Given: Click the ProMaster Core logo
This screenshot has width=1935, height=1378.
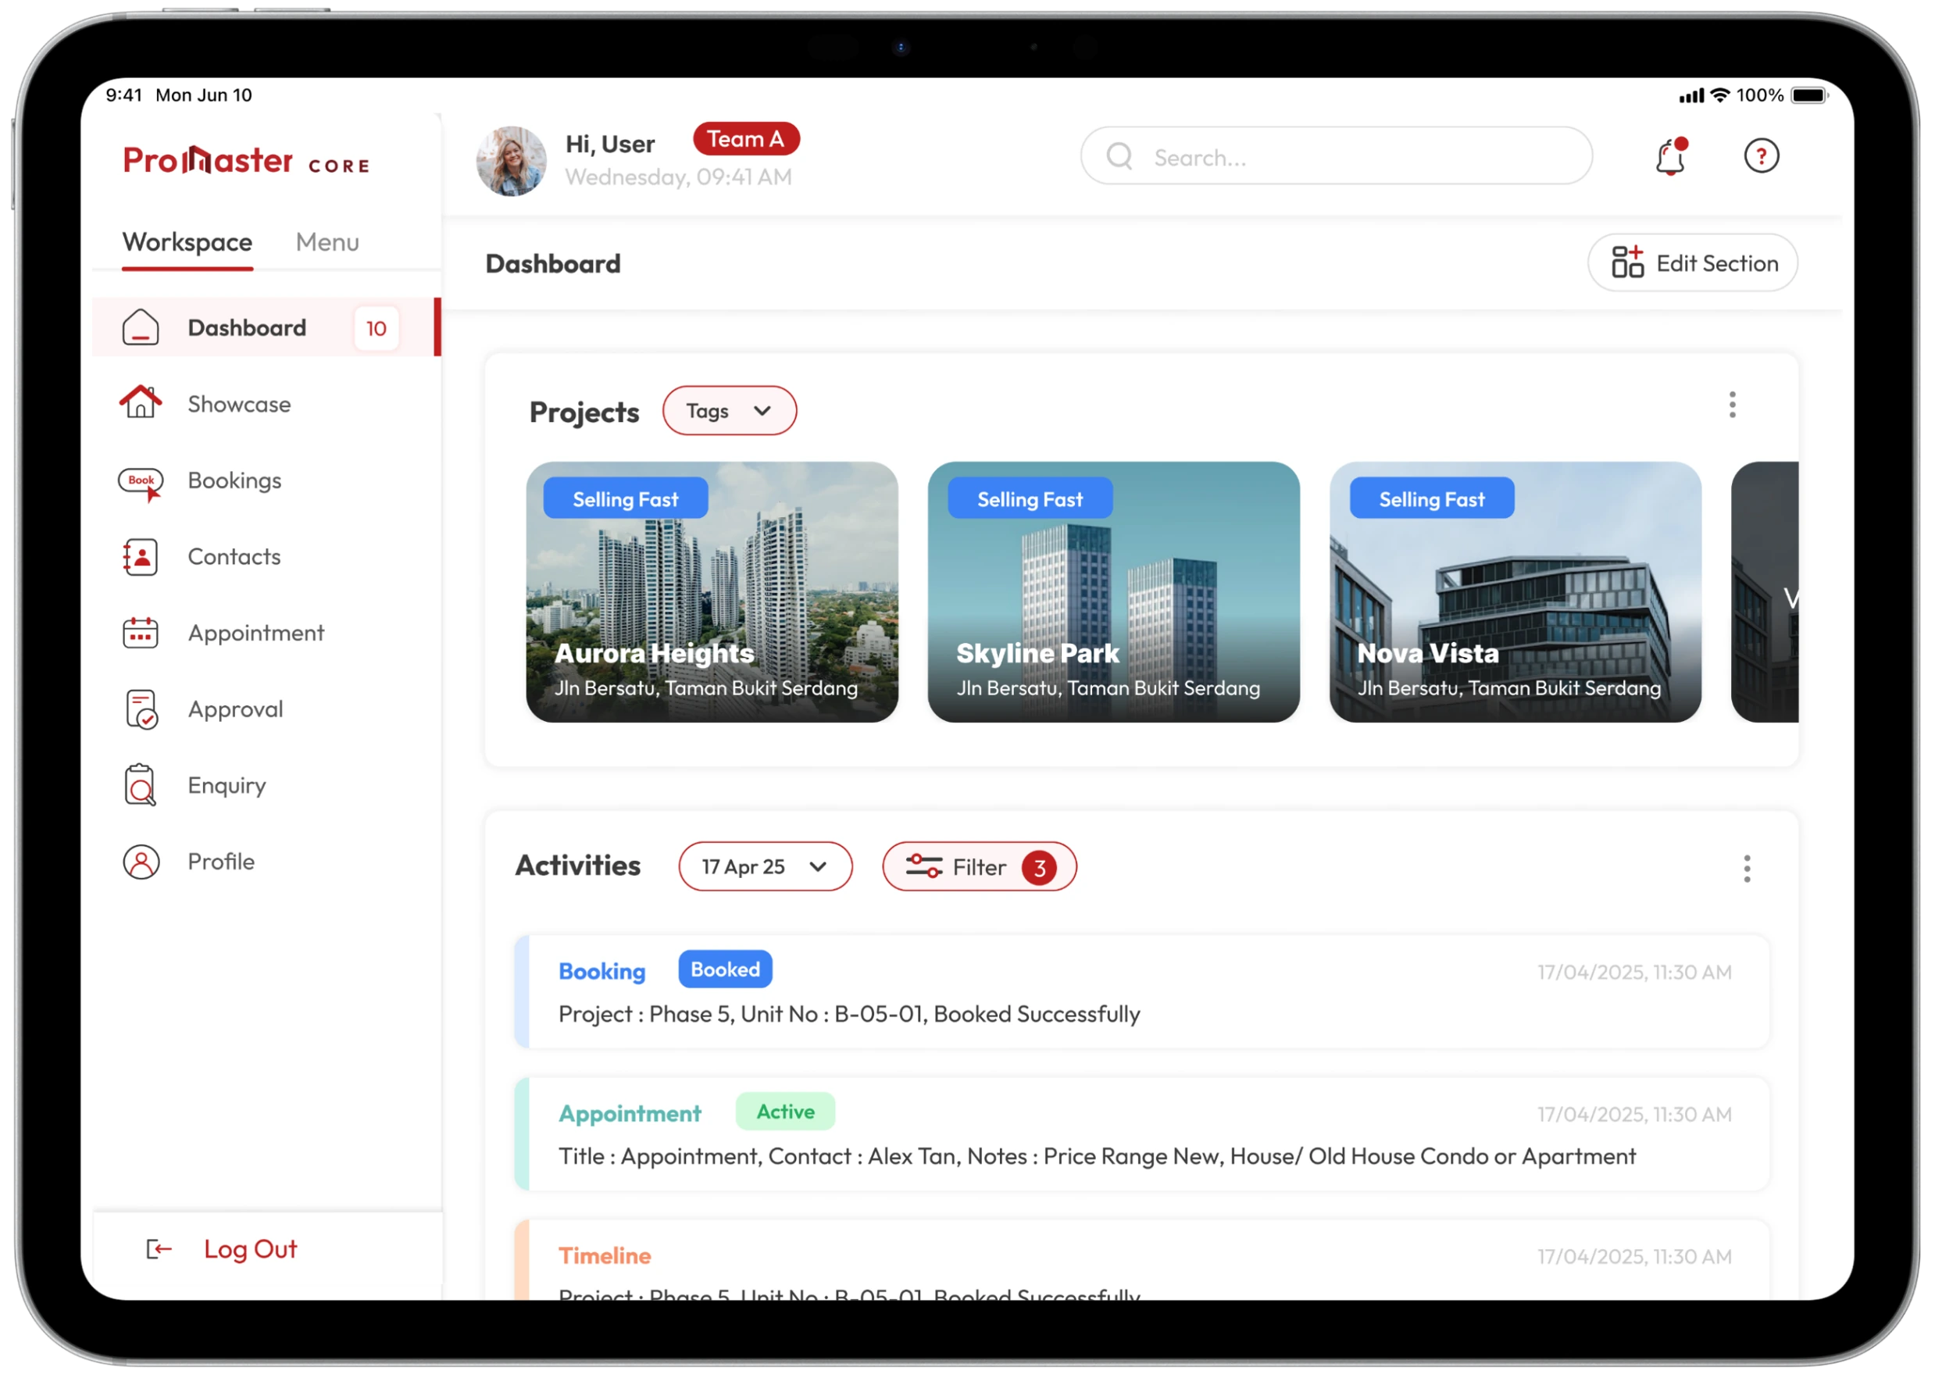Looking at the screenshot, I should tap(247, 160).
